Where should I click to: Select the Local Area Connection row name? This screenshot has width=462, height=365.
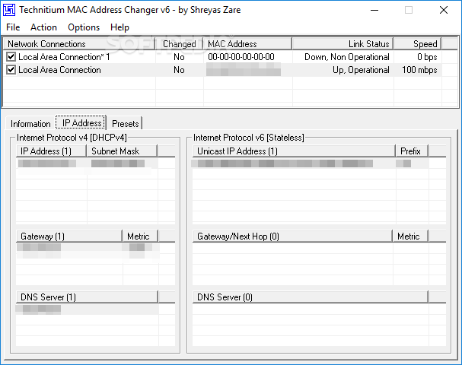pos(59,70)
